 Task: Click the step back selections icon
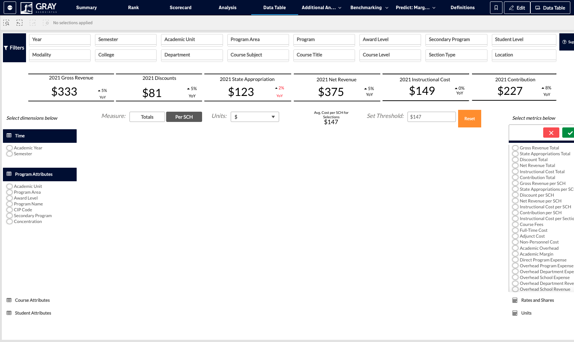click(x=19, y=23)
